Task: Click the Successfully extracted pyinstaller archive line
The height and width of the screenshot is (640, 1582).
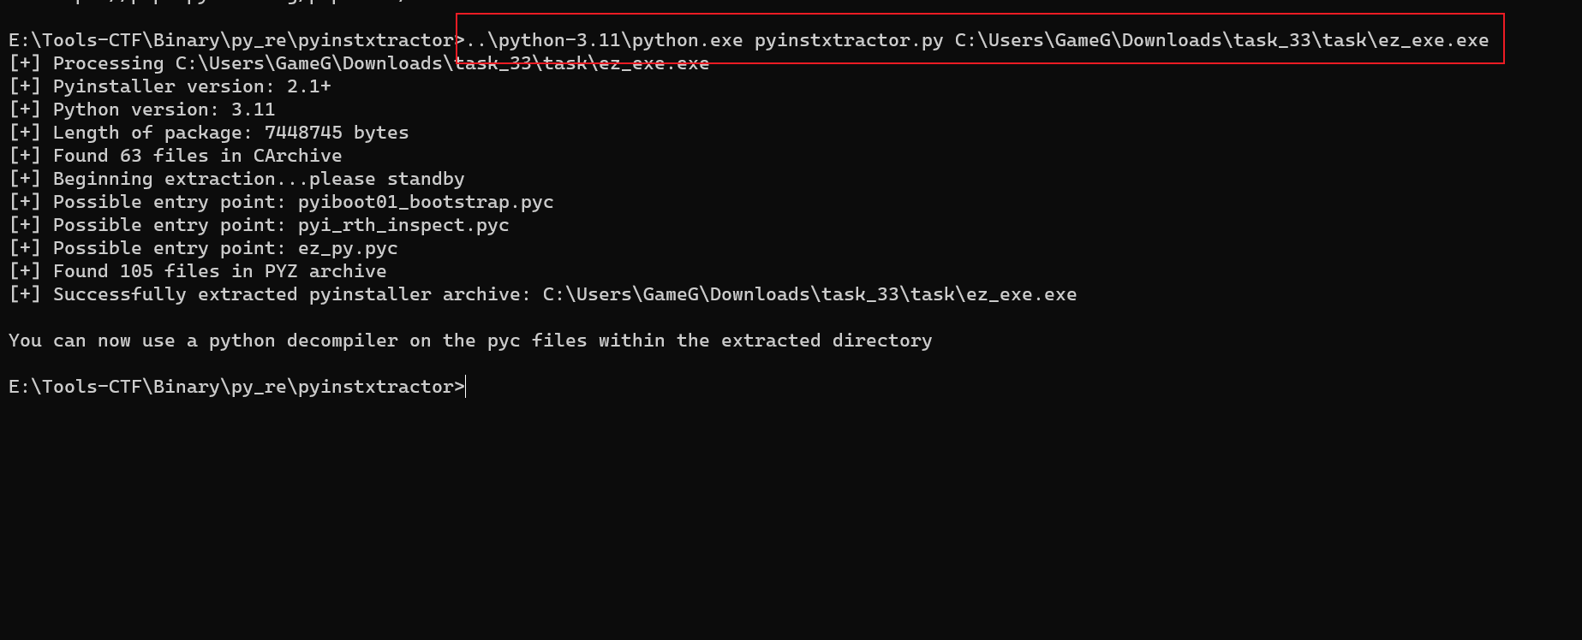Action: coord(543,294)
